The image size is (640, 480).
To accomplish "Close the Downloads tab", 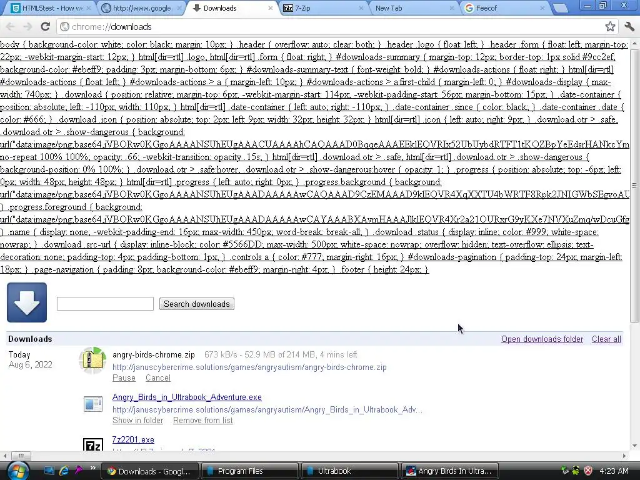I will (x=270, y=7).
